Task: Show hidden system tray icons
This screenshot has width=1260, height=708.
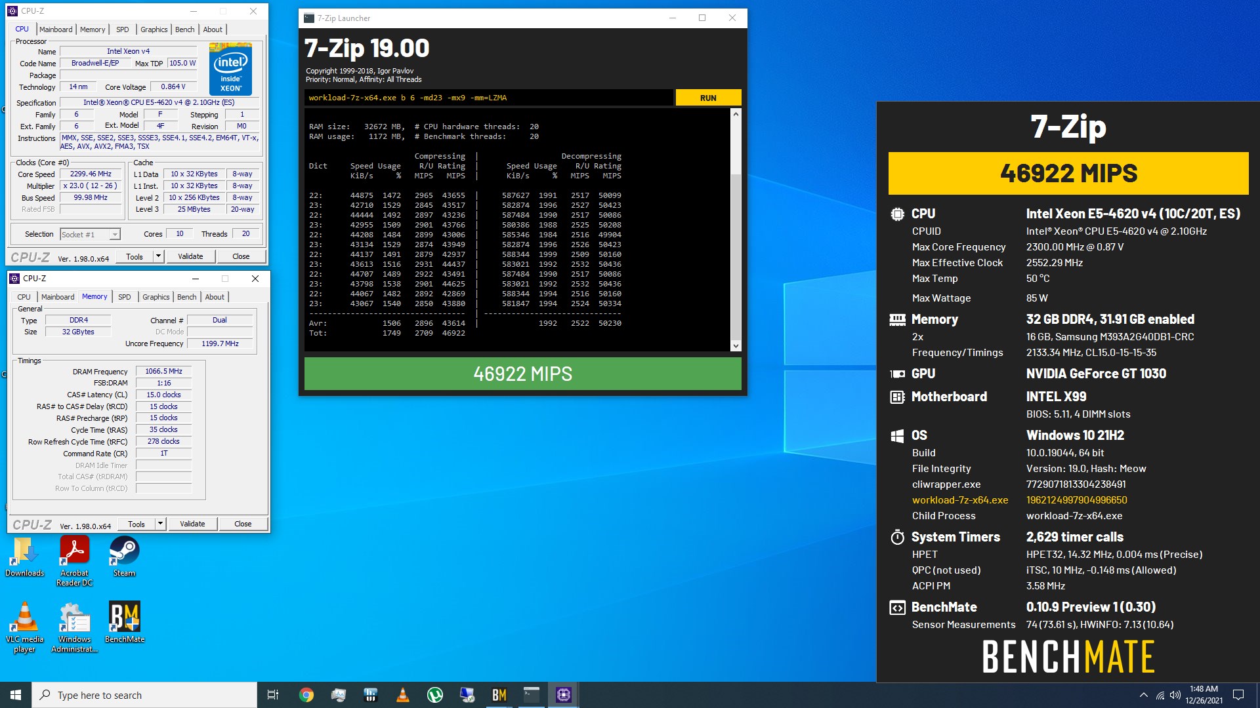Action: point(1144,695)
